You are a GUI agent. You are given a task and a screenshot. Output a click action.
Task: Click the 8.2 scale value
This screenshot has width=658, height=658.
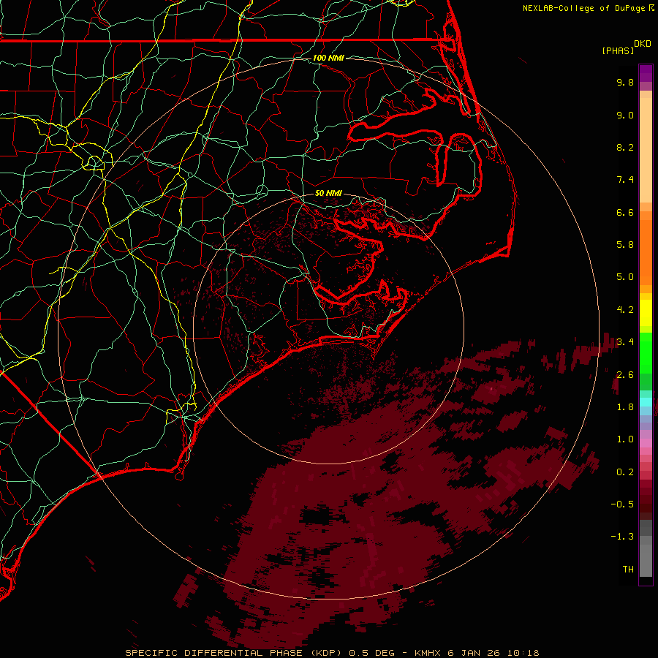[x=625, y=147]
